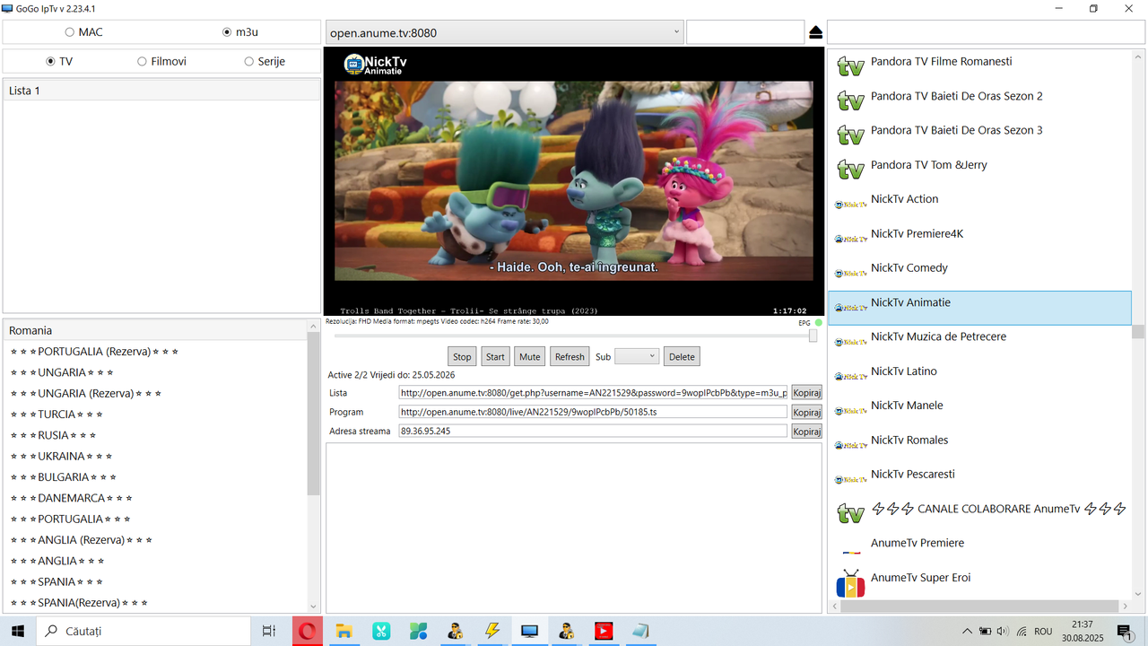Open the open.anume.tv:8080 server dropdown

(504, 32)
